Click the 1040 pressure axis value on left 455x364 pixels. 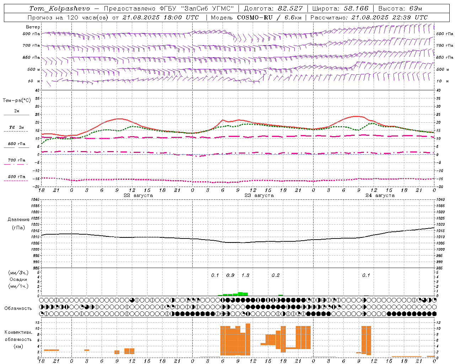point(35,199)
